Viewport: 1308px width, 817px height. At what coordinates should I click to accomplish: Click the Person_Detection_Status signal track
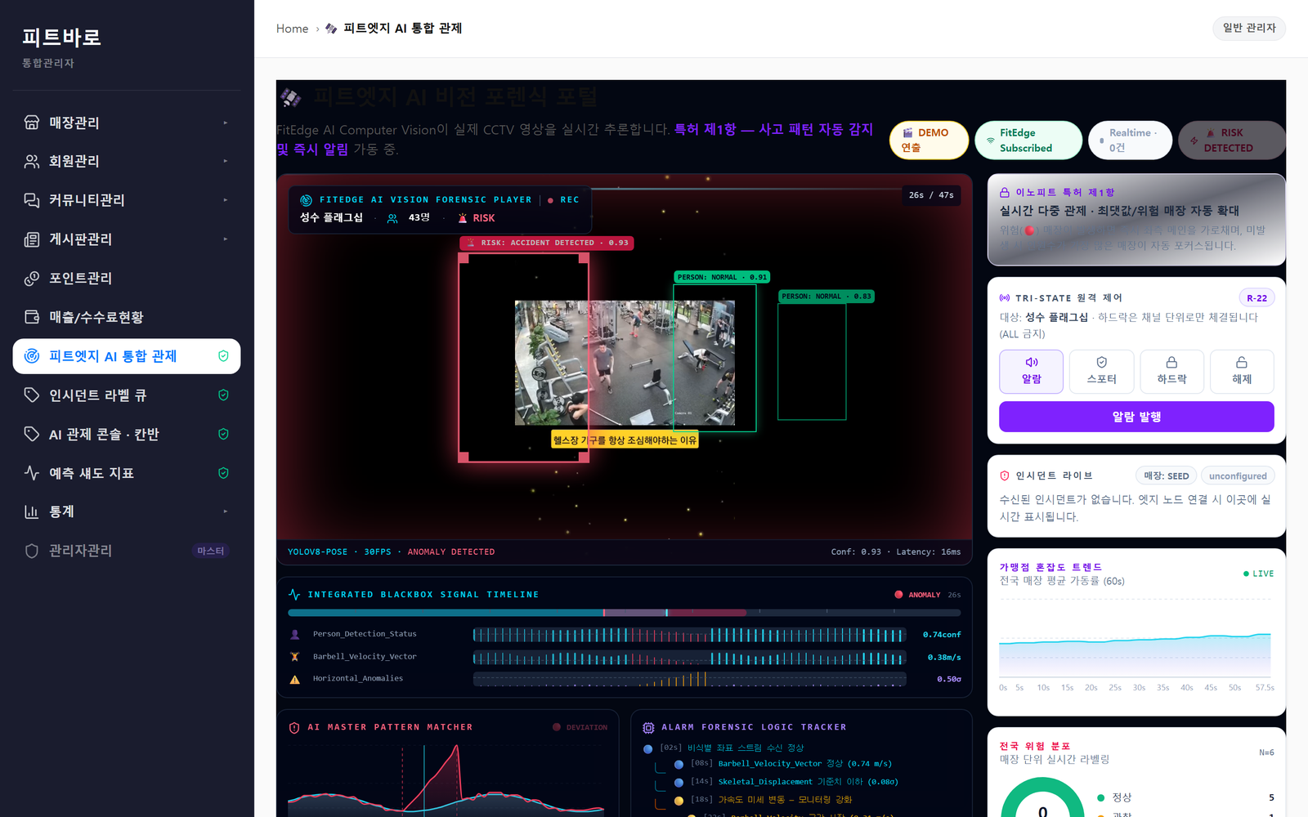689,635
